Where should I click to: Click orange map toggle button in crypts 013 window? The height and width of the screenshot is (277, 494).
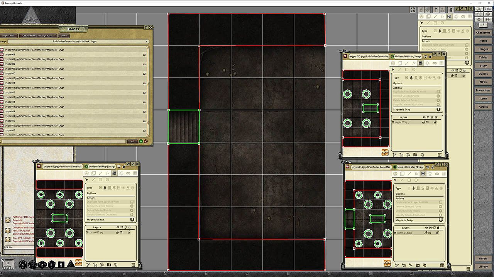[x=385, y=153]
